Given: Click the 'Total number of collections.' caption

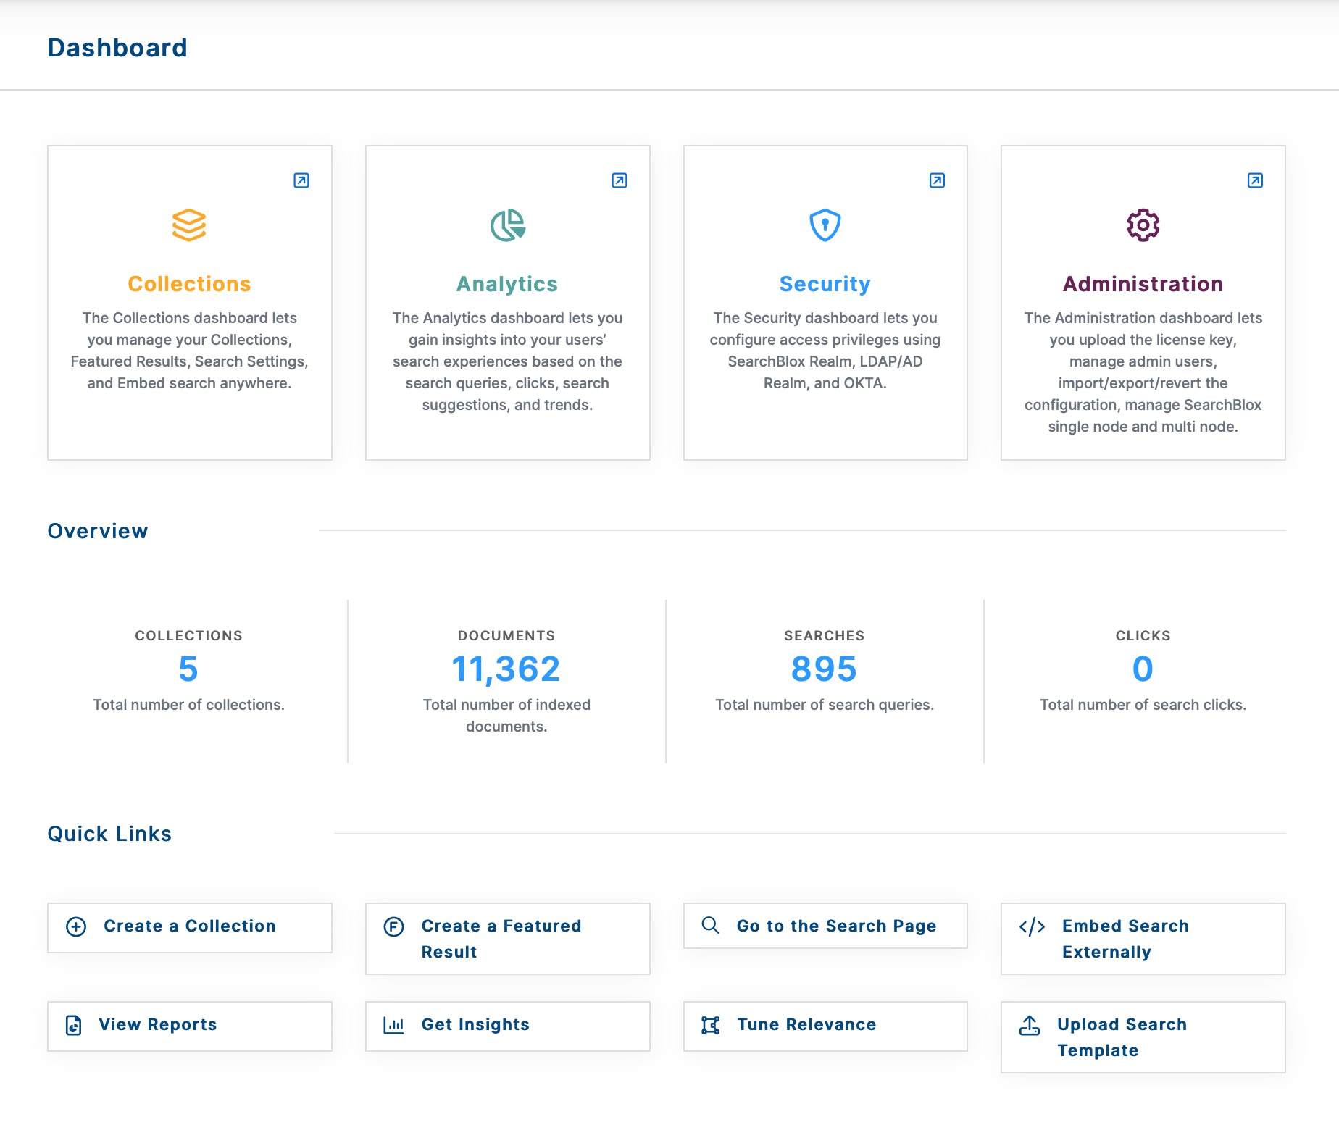Looking at the screenshot, I should [188, 705].
